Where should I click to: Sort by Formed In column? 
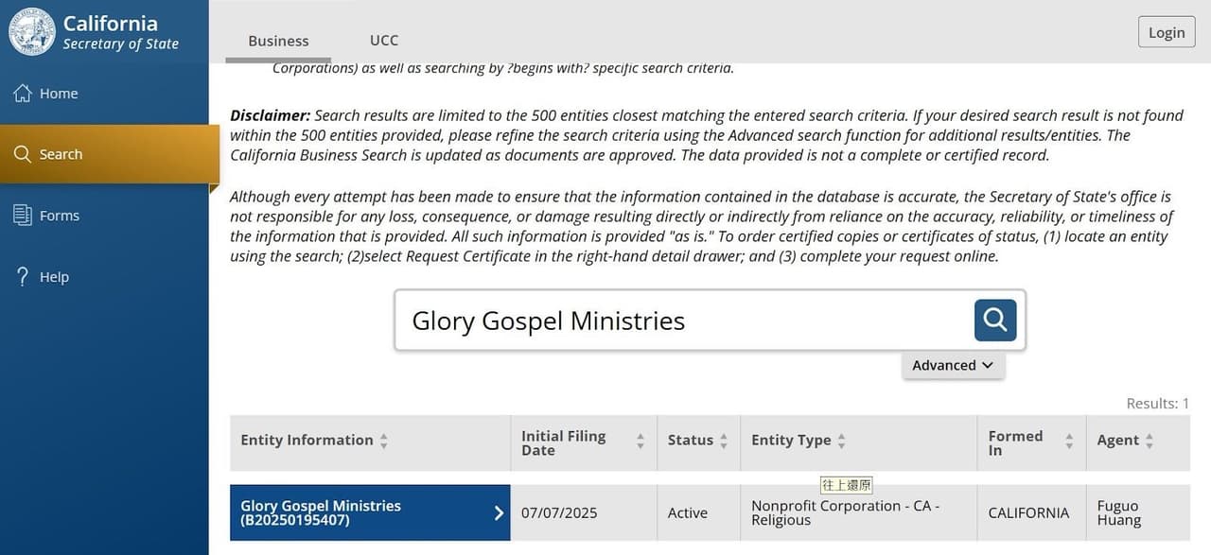coord(1031,442)
